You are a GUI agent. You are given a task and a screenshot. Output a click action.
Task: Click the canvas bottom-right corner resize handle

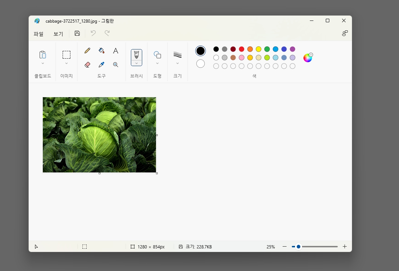(x=157, y=173)
